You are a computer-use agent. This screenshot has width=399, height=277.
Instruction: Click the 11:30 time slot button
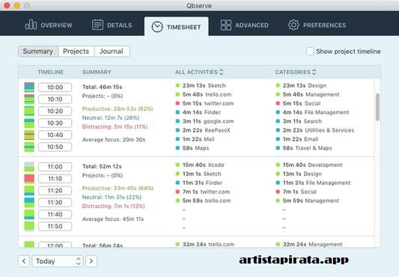point(55,202)
